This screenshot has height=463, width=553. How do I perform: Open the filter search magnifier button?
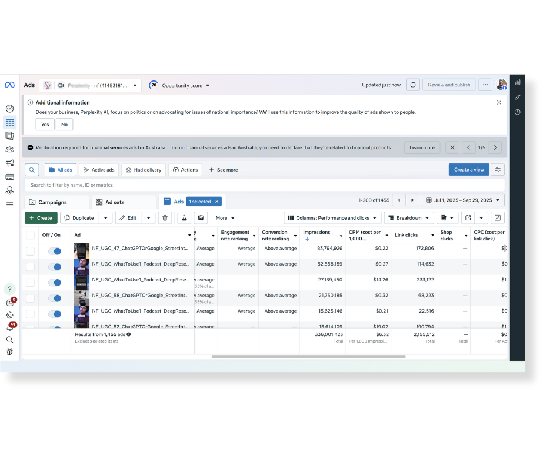(32, 170)
